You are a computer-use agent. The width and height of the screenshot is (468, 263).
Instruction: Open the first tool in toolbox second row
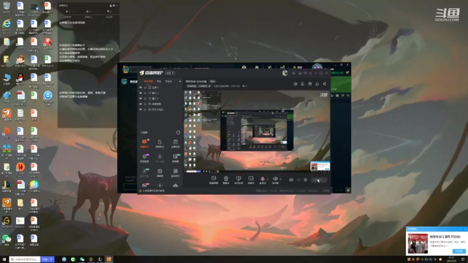pyautogui.click(x=144, y=158)
